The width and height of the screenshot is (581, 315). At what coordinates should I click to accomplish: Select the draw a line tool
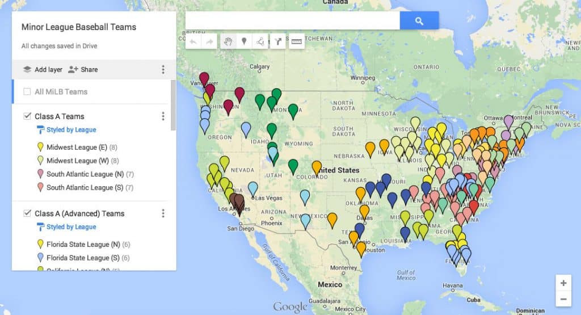[260, 41]
